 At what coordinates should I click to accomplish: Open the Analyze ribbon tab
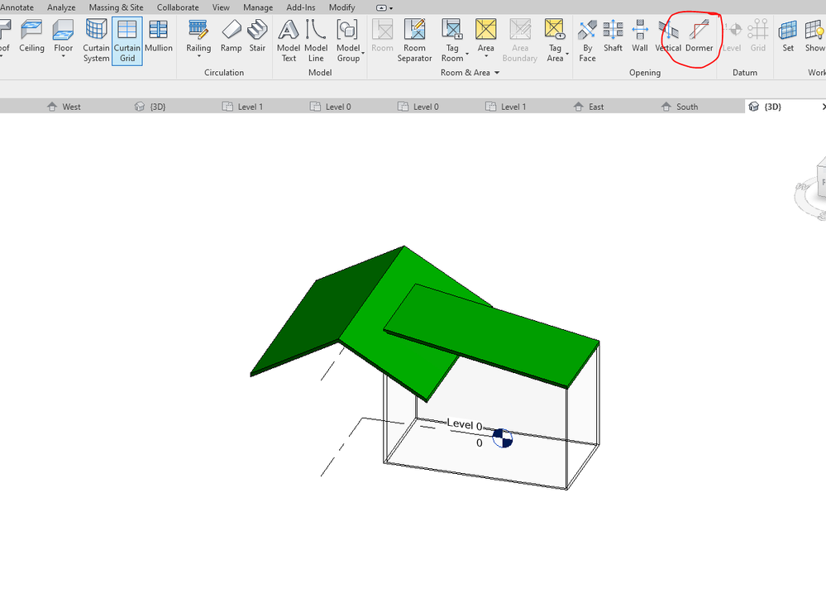click(x=61, y=7)
